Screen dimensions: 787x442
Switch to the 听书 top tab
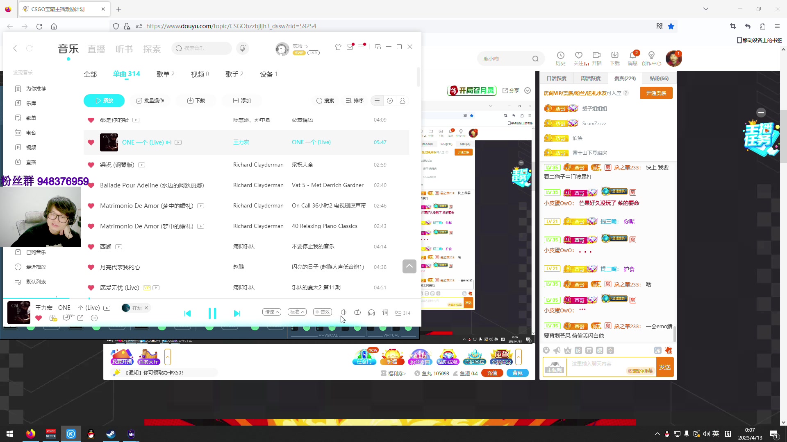point(124,49)
